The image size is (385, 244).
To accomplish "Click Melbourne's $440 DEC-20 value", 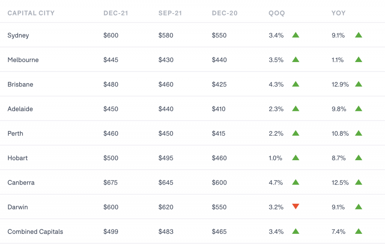I will [219, 60].
